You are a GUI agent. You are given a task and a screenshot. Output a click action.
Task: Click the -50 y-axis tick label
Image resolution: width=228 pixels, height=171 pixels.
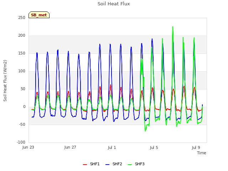(x=22, y=124)
